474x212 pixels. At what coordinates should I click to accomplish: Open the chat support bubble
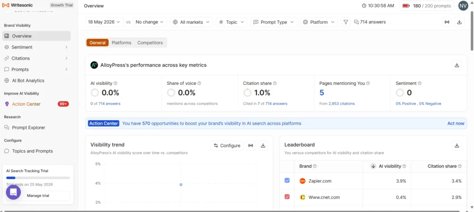[13, 192]
